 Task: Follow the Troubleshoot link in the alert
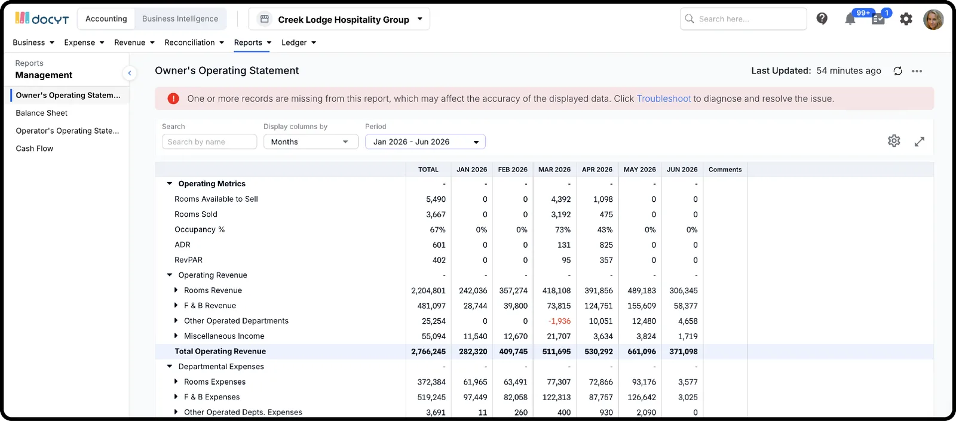point(663,99)
